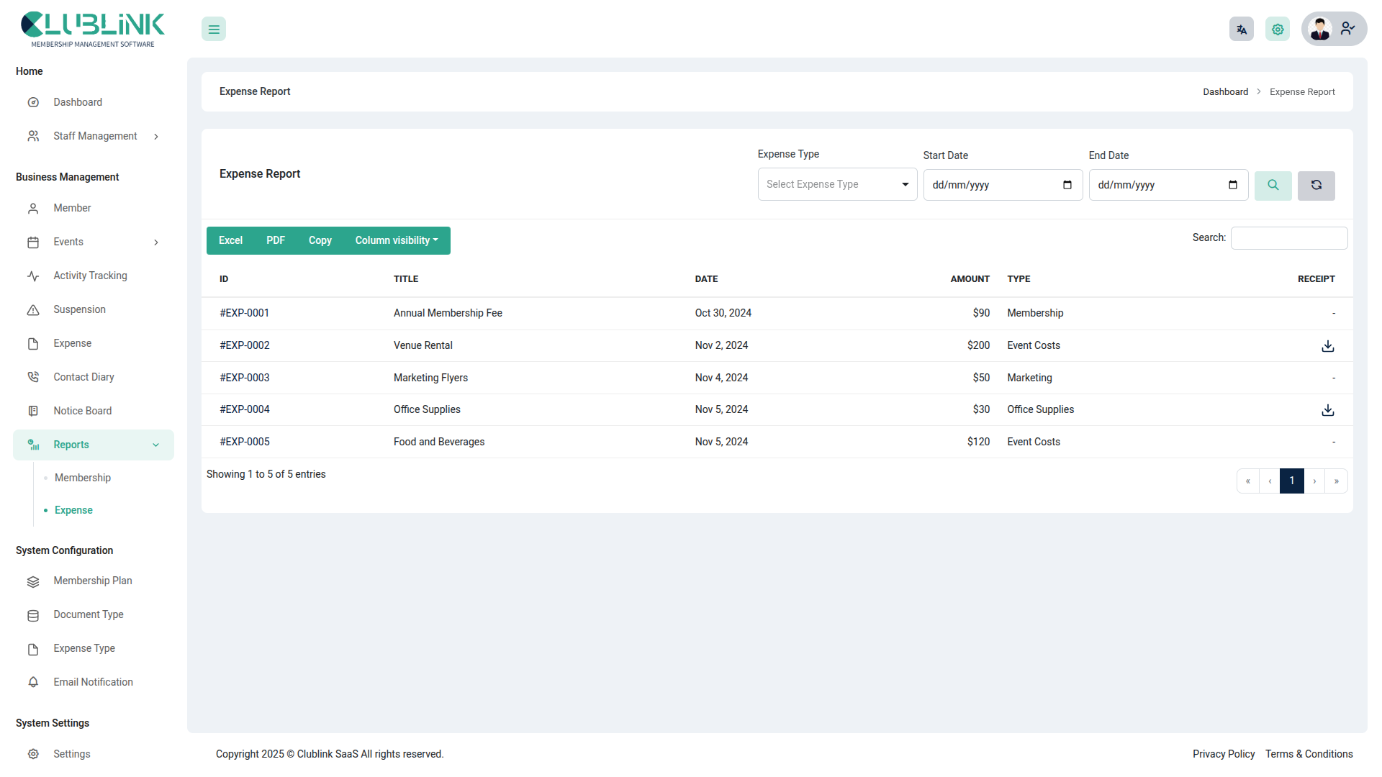Image resolution: width=1382 pixels, height=777 pixels.
Task: Go to Activity Tracking menu item
Action: pos(90,276)
